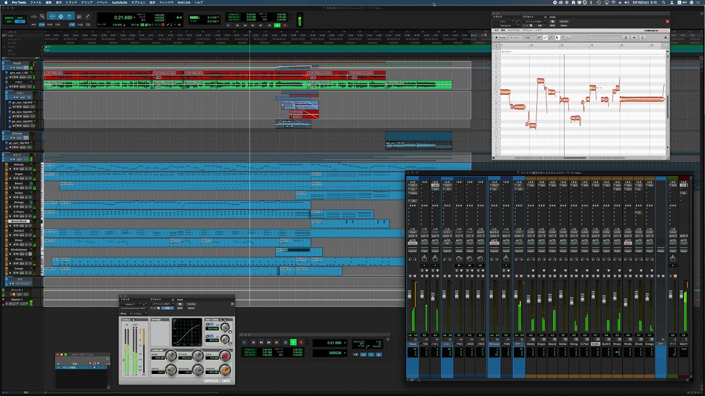Select the Zoomer magnifier tool in Pro Tools toolbar

pyautogui.click(x=42, y=16)
